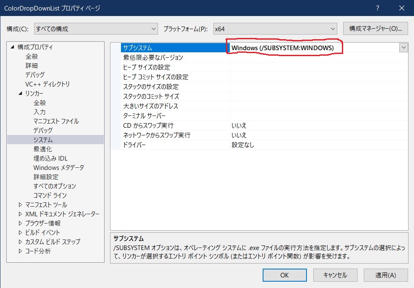414x288 pixels.
Task: Select 最適化 in the tree
Action: click(43, 149)
